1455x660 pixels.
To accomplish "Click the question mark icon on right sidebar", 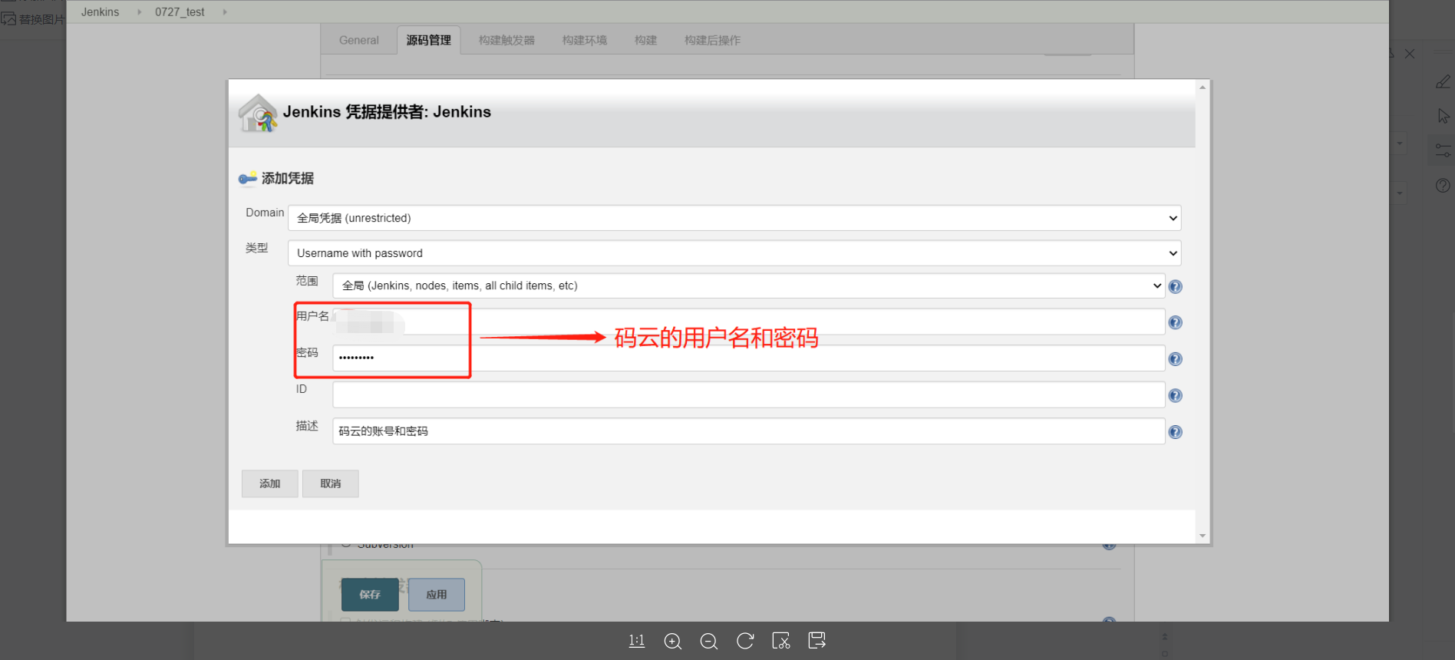I will click(x=1443, y=186).
